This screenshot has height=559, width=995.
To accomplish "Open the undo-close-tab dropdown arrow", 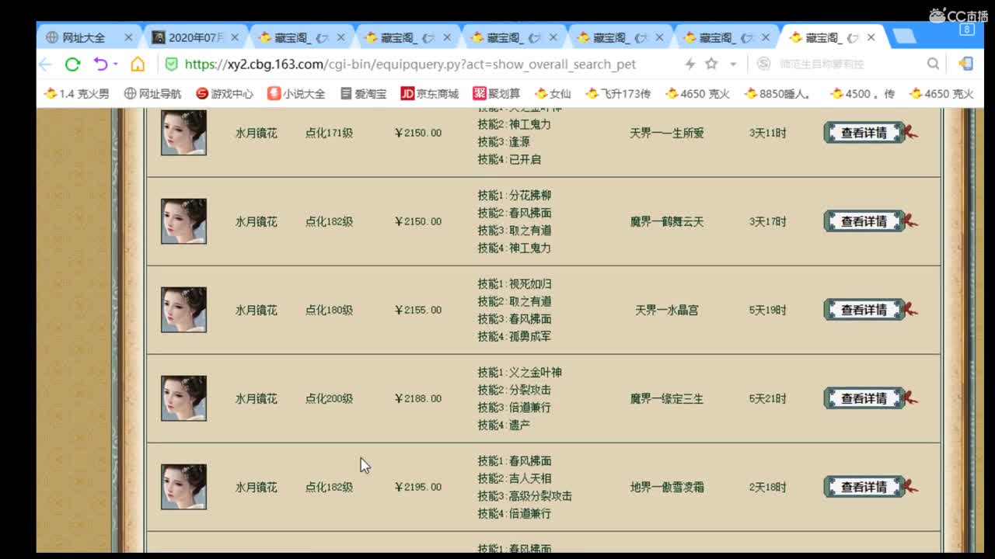I will pos(116,64).
